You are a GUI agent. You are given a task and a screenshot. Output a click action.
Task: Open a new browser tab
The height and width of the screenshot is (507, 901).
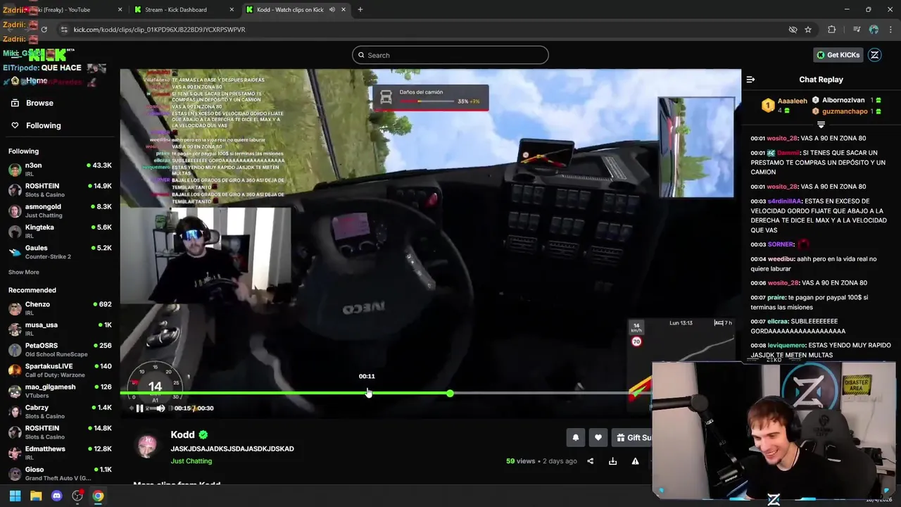point(360,10)
